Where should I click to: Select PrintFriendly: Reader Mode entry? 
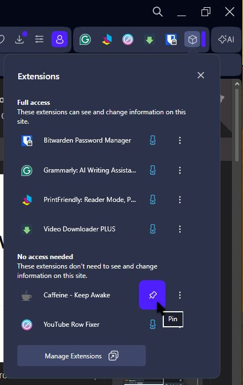(x=90, y=200)
